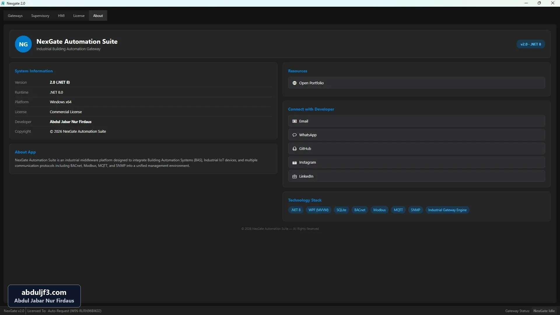Viewport: 560px width, 315px height.
Task: Click the NG logo circle
Action: [23, 44]
